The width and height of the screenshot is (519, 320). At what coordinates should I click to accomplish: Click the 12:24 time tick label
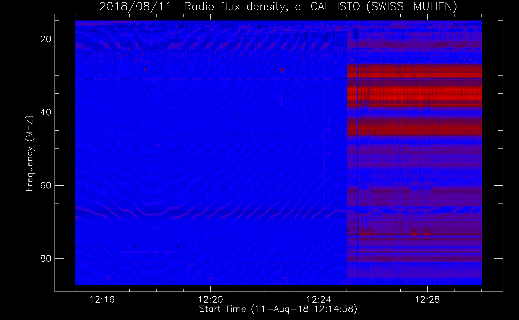pyautogui.click(x=319, y=300)
